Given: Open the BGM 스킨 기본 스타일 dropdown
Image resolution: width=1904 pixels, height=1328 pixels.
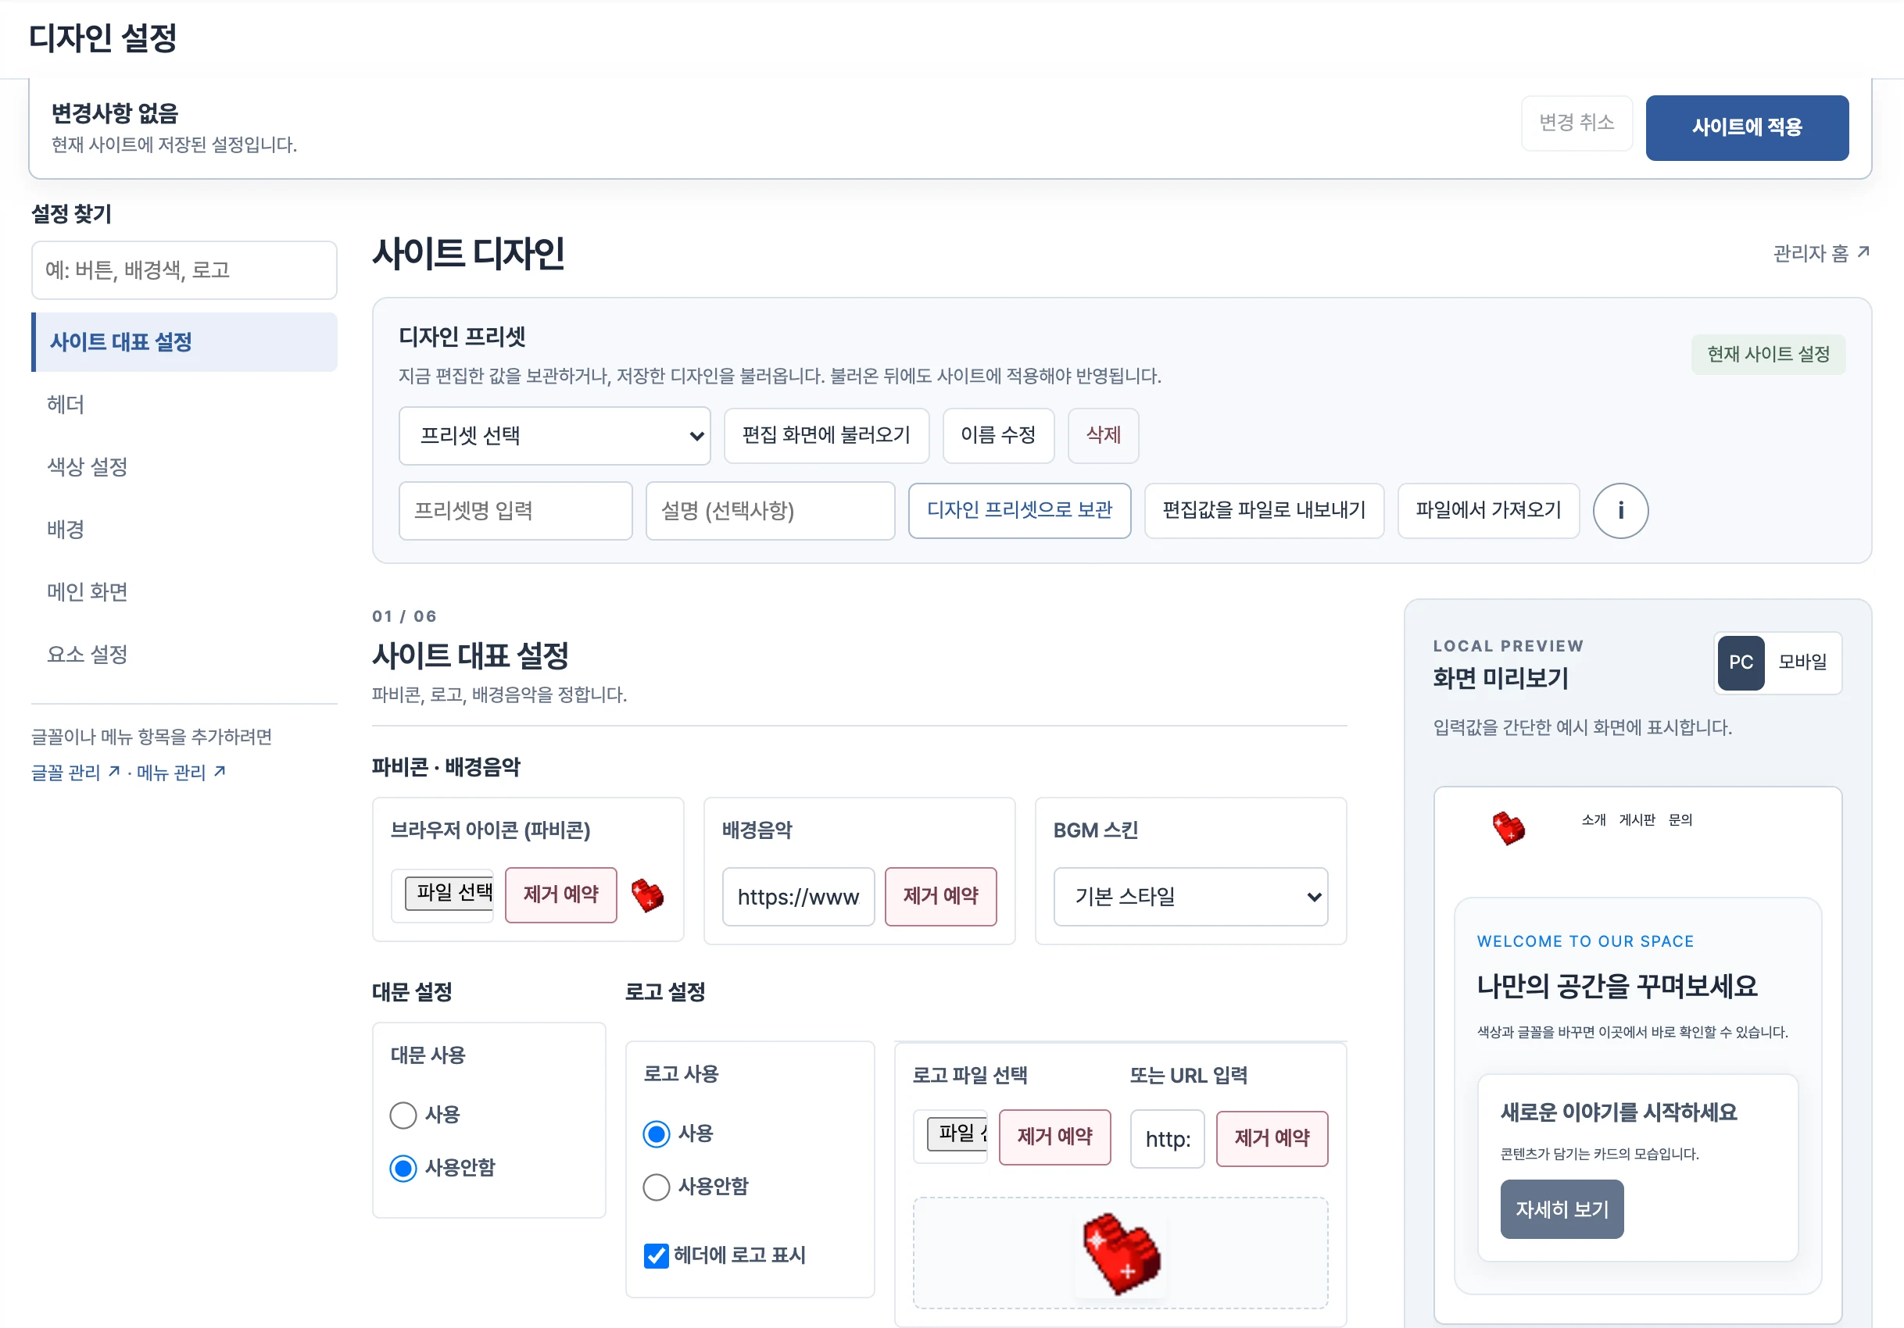Looking at the screenshot, I should point(1190,897).
